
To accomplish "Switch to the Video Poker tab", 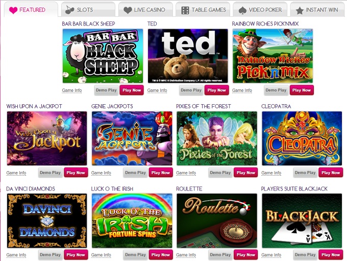I will click(x=260, y=10).
